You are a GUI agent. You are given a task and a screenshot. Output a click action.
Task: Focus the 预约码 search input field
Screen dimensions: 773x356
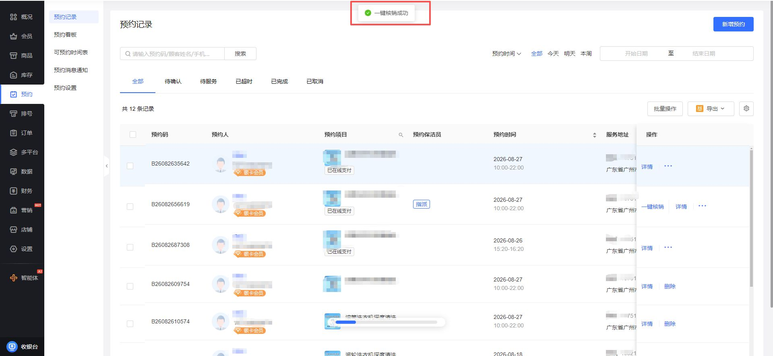(x=172, y=54)
